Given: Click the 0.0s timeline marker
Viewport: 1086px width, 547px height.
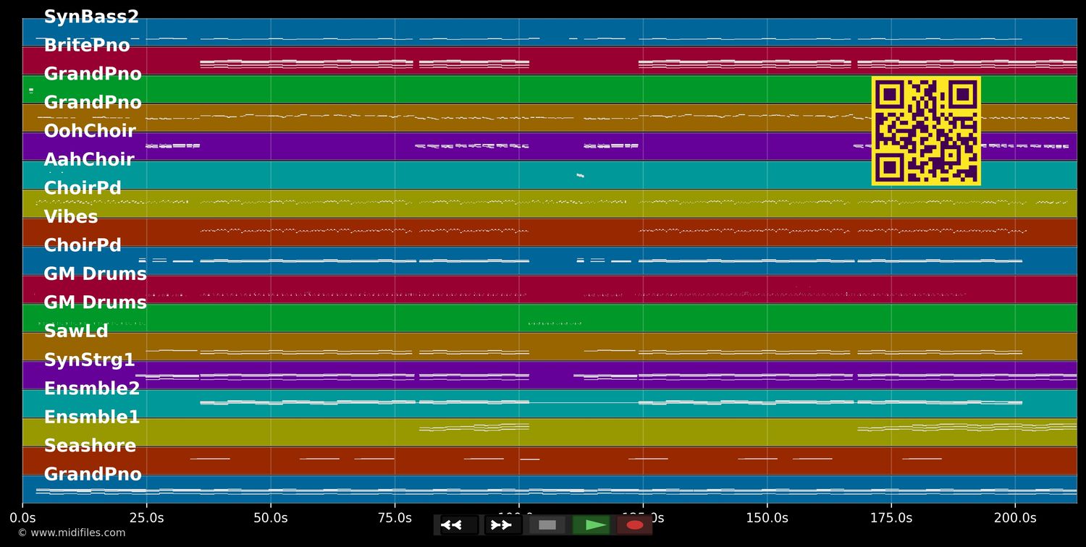Looking at the screenshot, I should 24,517.
